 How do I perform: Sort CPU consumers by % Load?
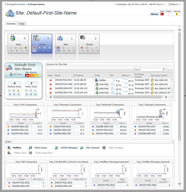[x=37, y=123]
